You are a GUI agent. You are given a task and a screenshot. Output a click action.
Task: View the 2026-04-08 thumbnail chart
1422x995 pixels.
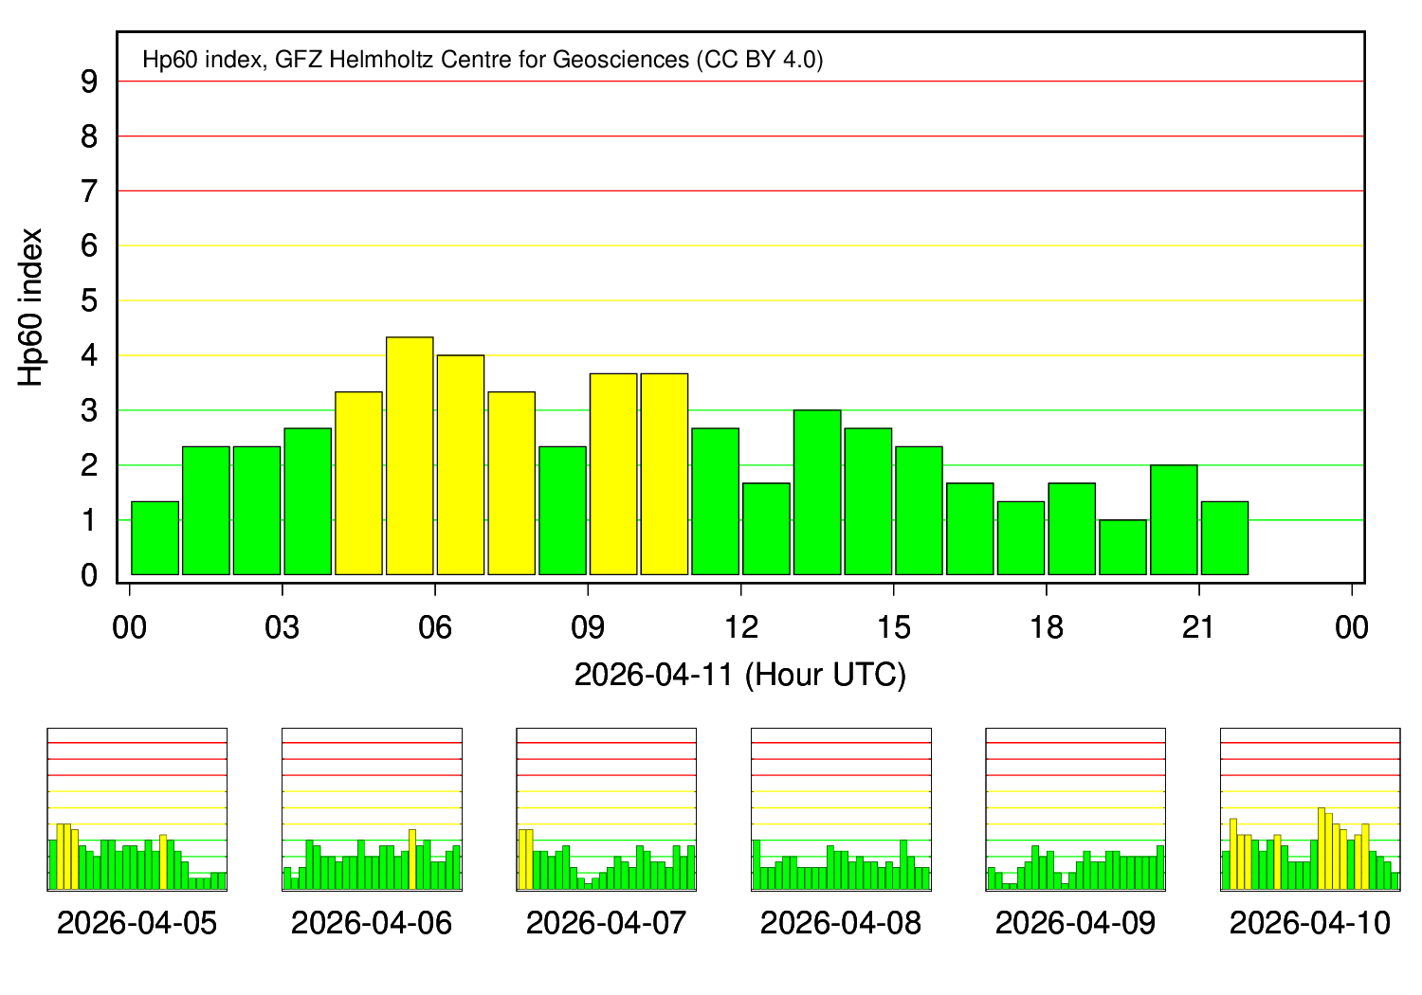[841, 809]
